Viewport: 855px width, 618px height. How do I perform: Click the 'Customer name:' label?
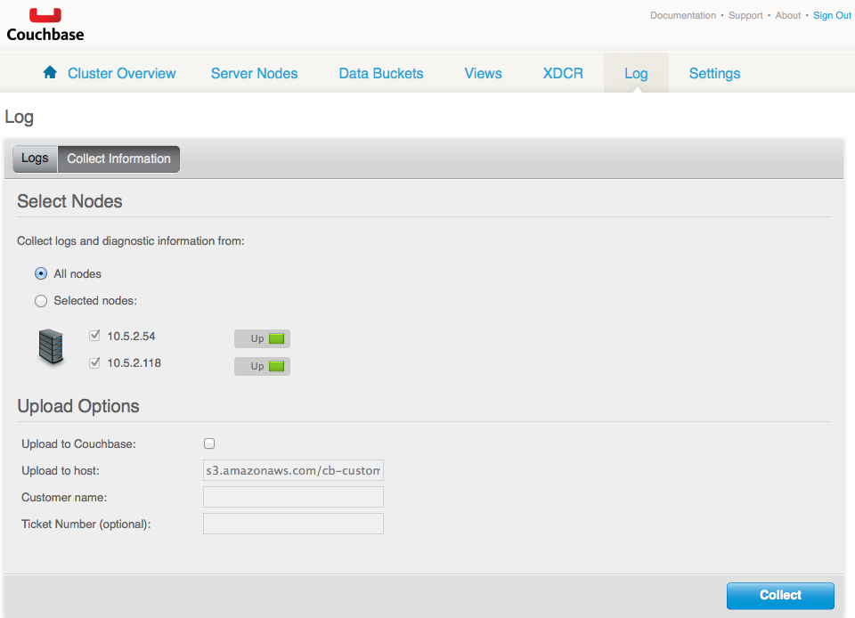pos(64,498)
